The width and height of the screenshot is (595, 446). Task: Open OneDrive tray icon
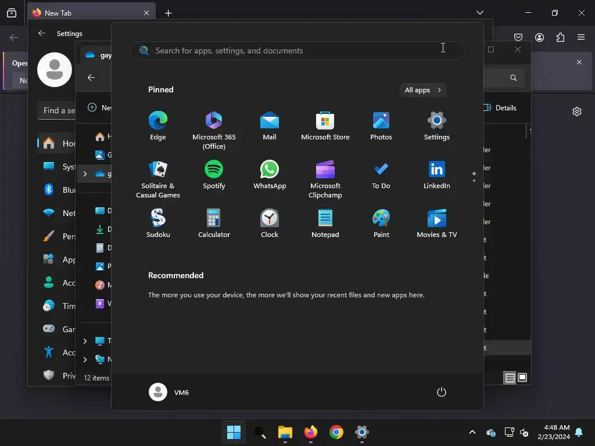coord(490,432)
